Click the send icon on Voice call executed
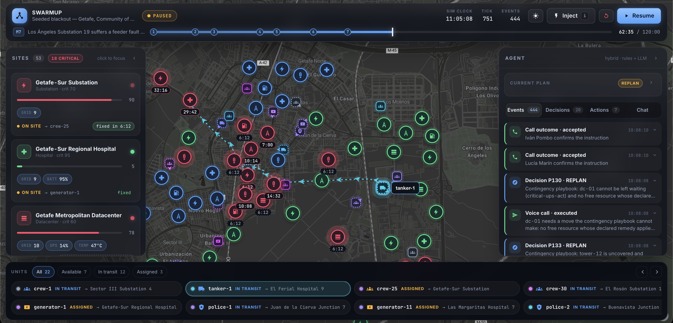This screenshot has width=673, height=323. [515, 215]
